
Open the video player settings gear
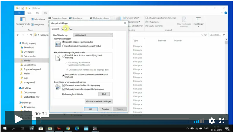212,121
